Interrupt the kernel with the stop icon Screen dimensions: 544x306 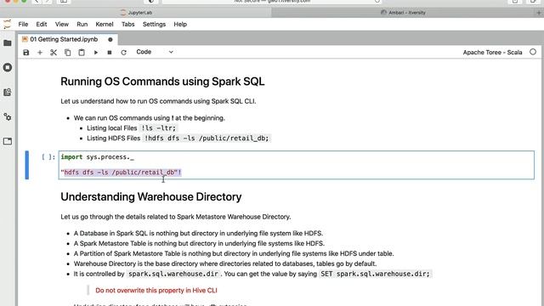[x=110, y=53]
